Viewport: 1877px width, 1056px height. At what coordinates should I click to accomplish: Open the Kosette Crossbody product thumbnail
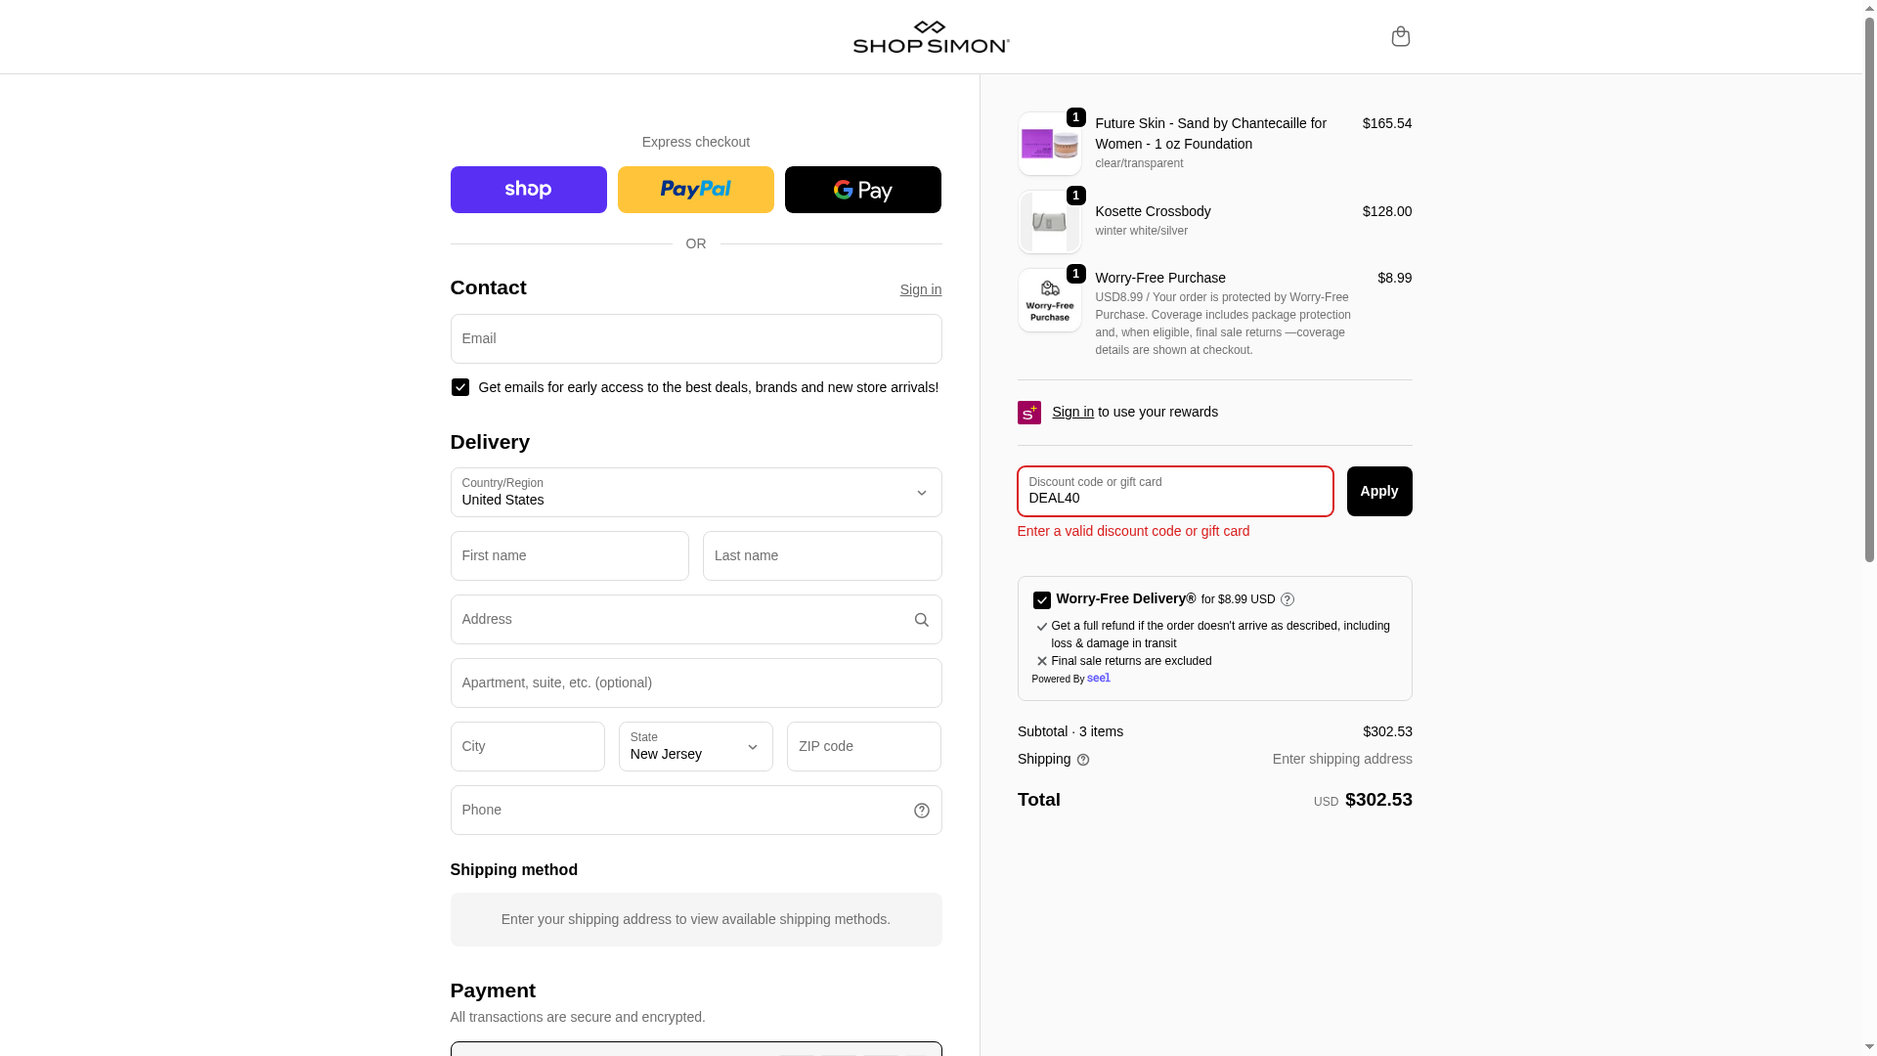[x=1050, y=223]
